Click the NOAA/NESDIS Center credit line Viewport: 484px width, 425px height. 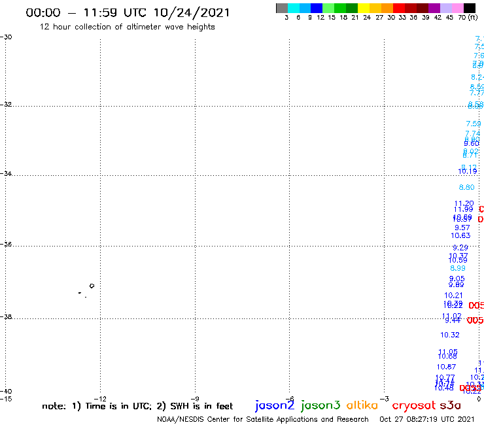pos(263,419)
